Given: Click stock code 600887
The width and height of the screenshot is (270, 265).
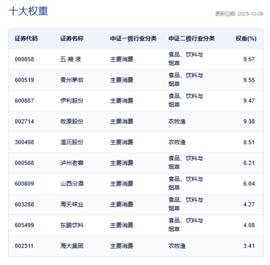Looking at the screenshot, I should [x=24, y=101].
